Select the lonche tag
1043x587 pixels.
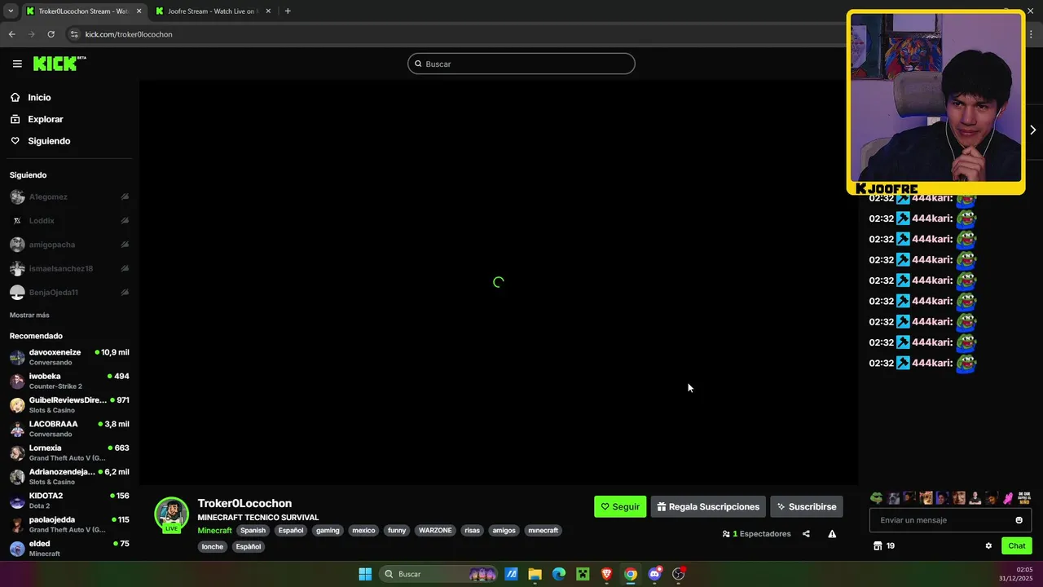(213, 546)
